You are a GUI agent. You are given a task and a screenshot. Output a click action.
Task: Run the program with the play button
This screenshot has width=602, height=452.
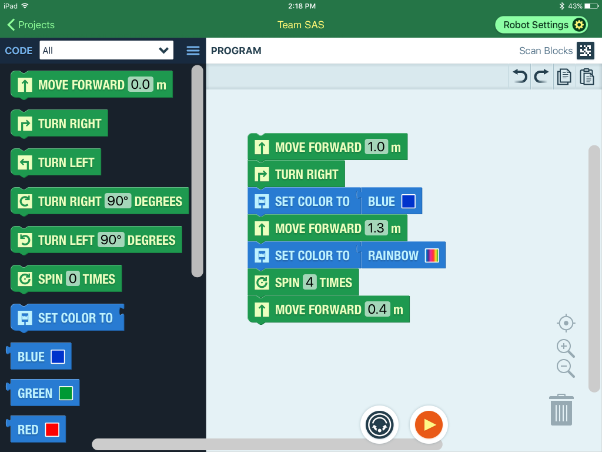(429, 424)
